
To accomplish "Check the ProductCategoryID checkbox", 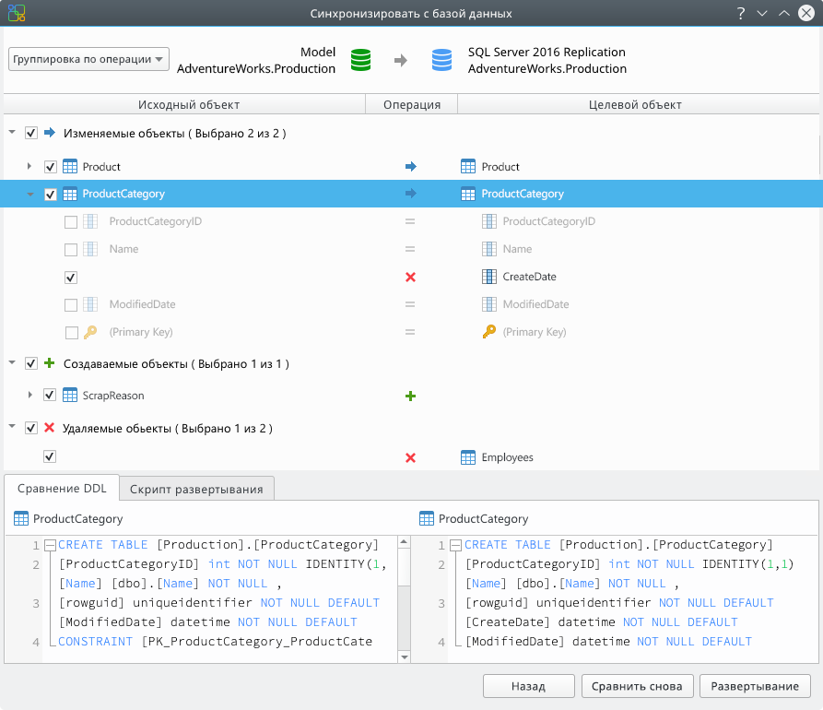I will [71, 222].
